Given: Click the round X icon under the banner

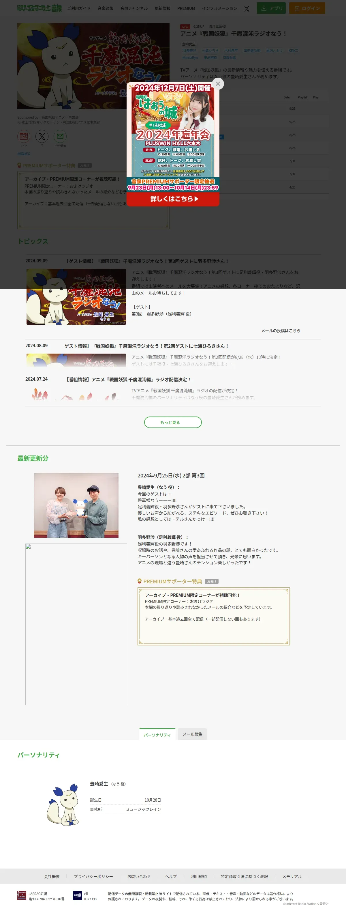Looking at the screenshot, I should click(42, 137).
